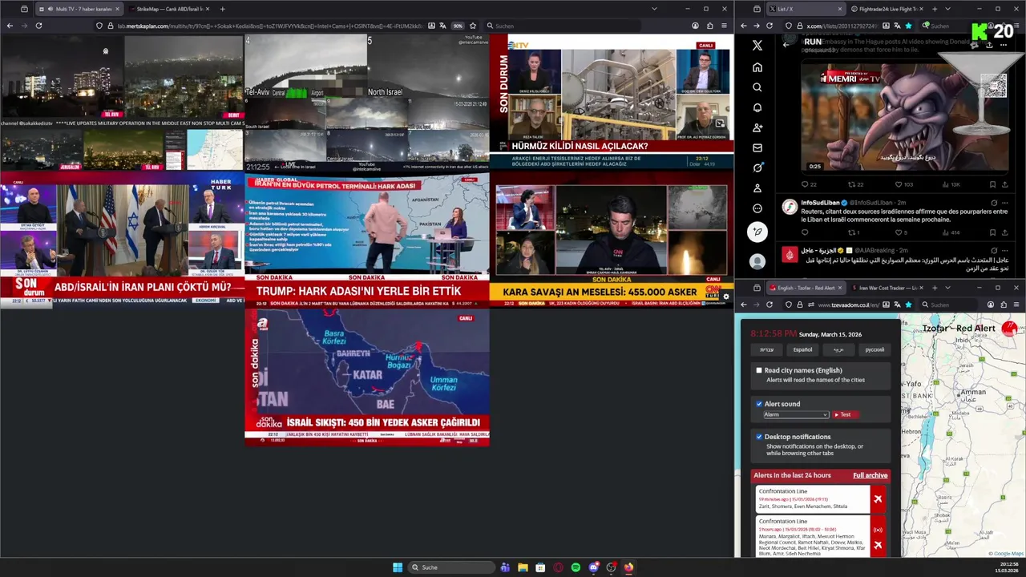The image size is (1026, 577).
Task: Go back from X list view
Action: tap(786, 45)
